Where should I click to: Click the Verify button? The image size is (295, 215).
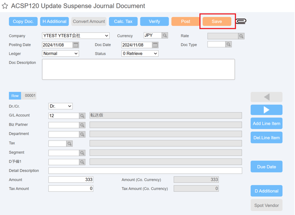(x=154, y=21)
